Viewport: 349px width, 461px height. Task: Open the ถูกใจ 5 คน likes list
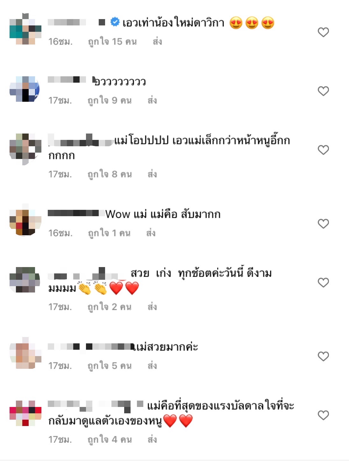110,366
